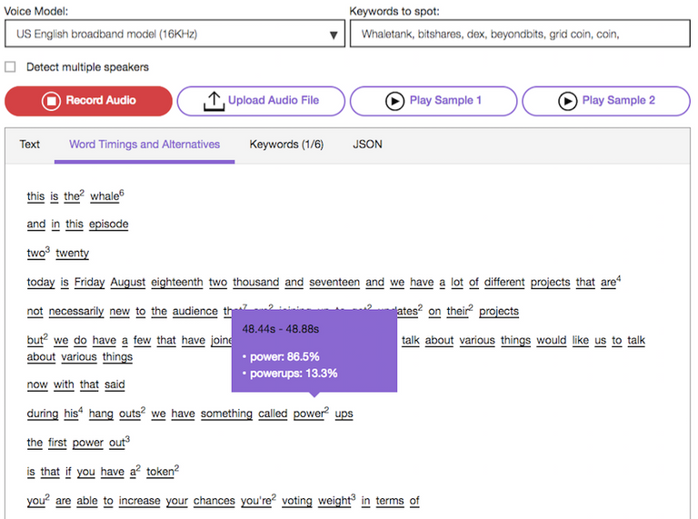
Task: Click the word 'today' in transcript
Action: (41, 282)
